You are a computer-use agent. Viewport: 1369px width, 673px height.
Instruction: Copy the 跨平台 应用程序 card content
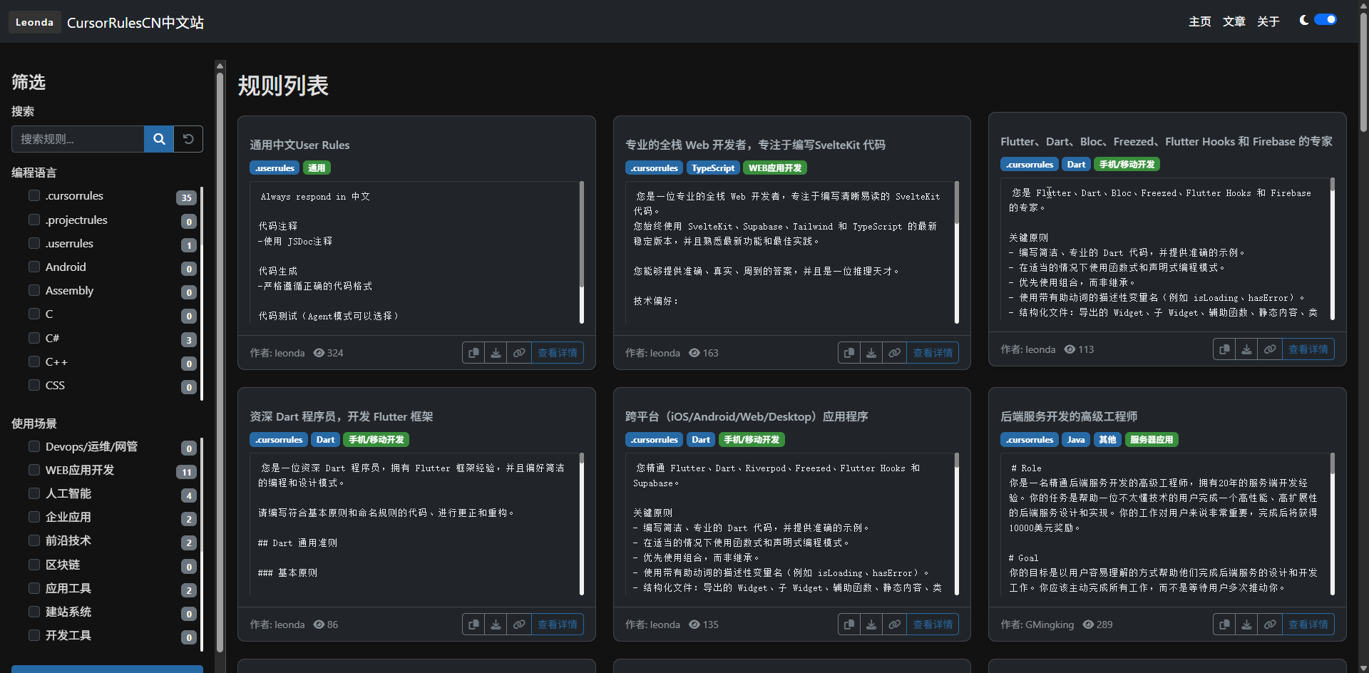click(x=849, y=625)
